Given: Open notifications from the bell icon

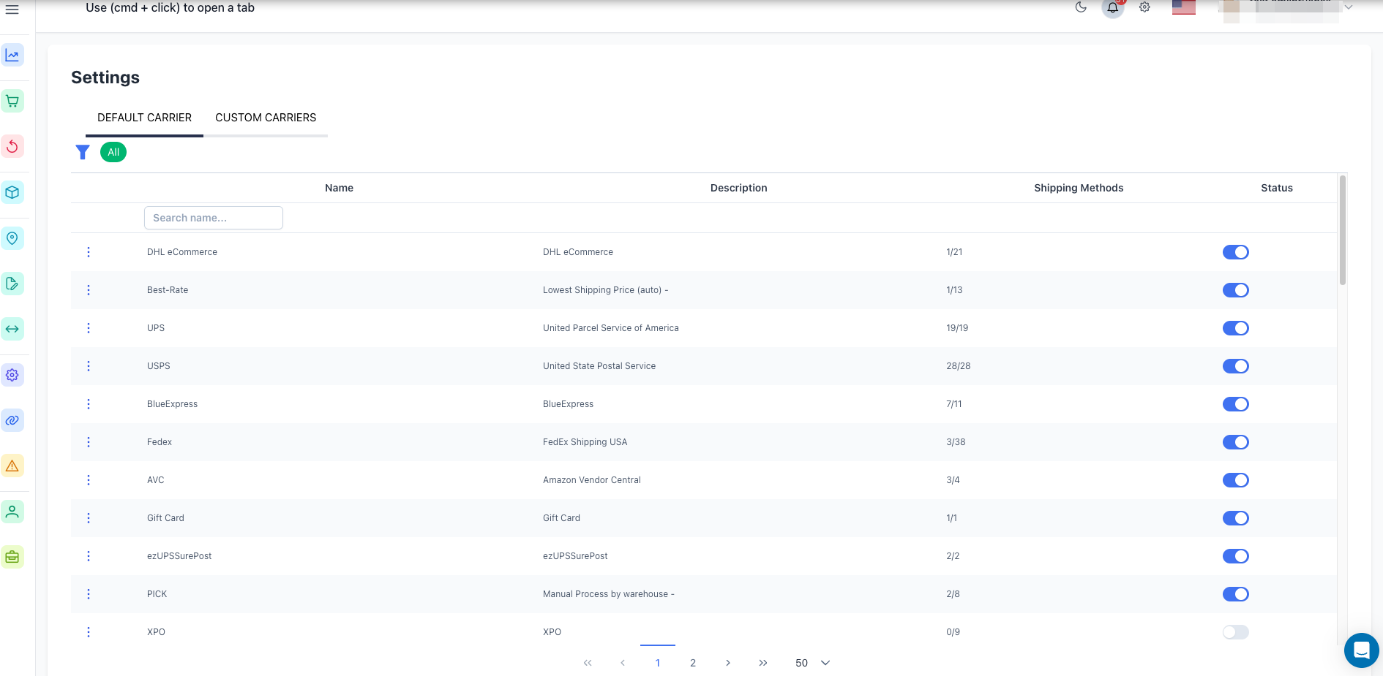Looking at the screenshot, I should click(1112, 7).
